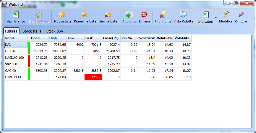Delete list using Elimina Lista icon
Image resolution: width=256 pixels, height=133 pixels.
coord(108,15)
